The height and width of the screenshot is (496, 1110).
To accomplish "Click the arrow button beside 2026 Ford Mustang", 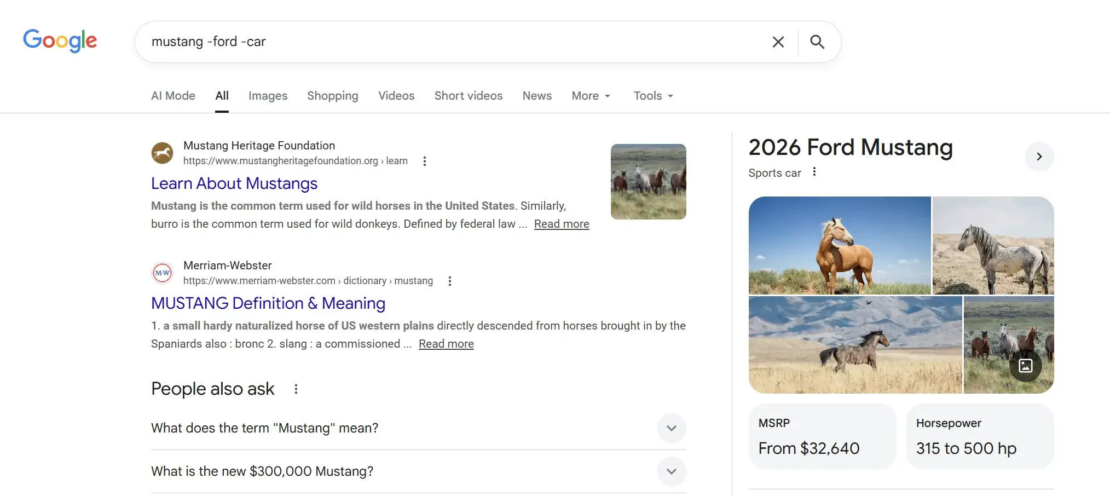I will click(x=1039, y=157).
